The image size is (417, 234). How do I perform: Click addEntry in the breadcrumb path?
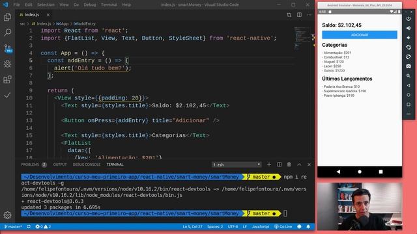pos(85,24)
